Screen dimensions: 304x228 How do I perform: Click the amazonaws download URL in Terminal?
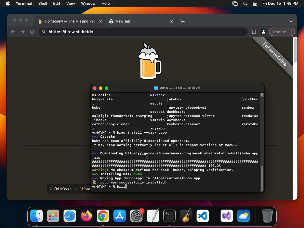[191, 153]
